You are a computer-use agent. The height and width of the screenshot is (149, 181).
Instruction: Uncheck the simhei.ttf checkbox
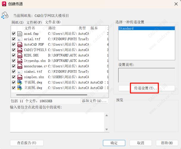14,72
